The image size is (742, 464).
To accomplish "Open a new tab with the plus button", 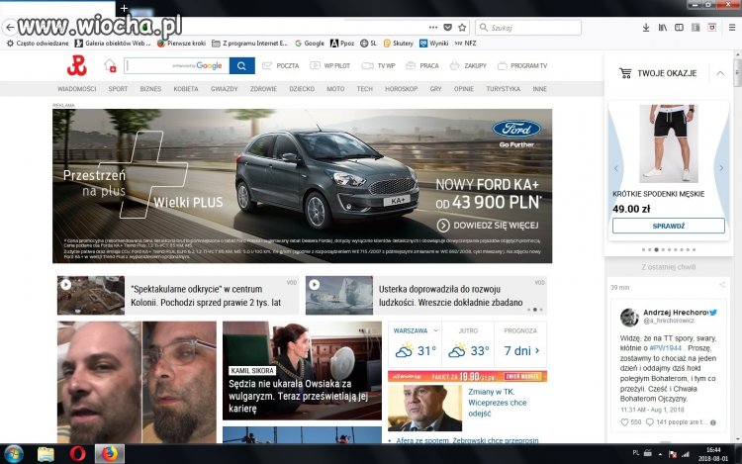I will (x=124, y=8).
